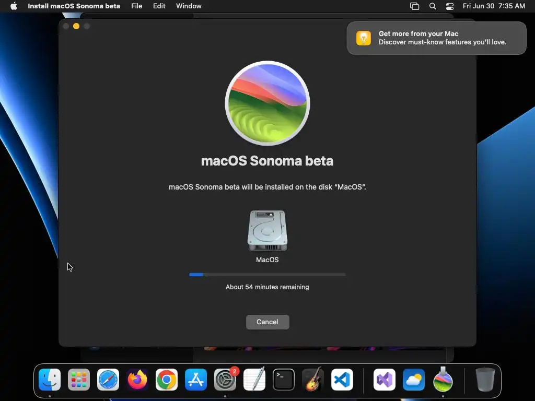The width and height of the screenshot is (535, 401).
Task: Open System Settings from the Dock
Action: point(225,380)
